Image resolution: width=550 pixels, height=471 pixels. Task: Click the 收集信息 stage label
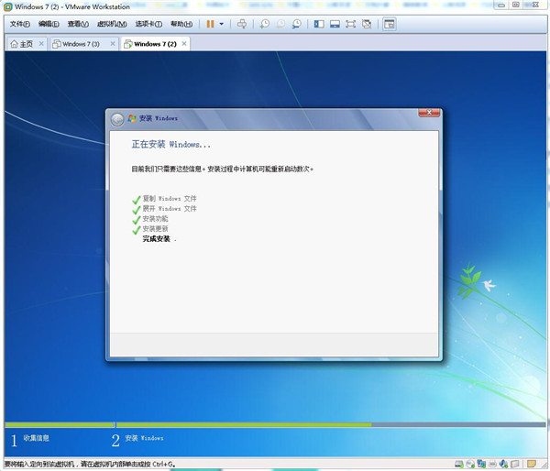(36, 438)
